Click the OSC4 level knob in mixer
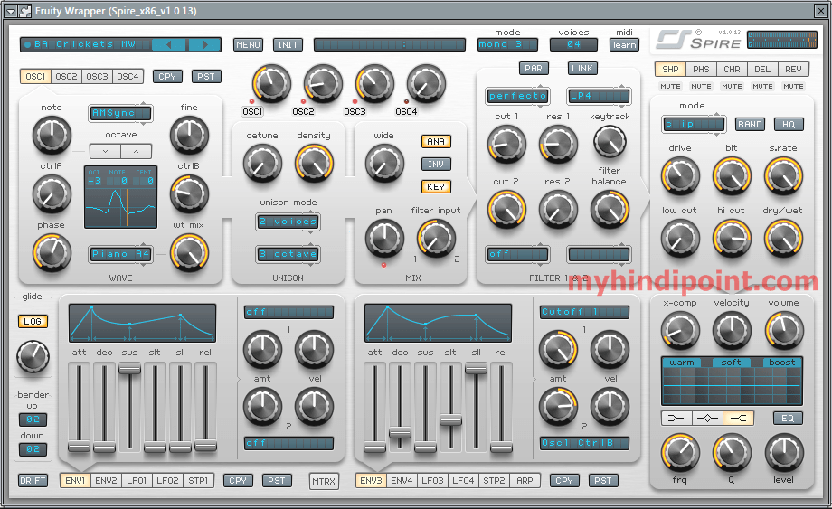 426,84
